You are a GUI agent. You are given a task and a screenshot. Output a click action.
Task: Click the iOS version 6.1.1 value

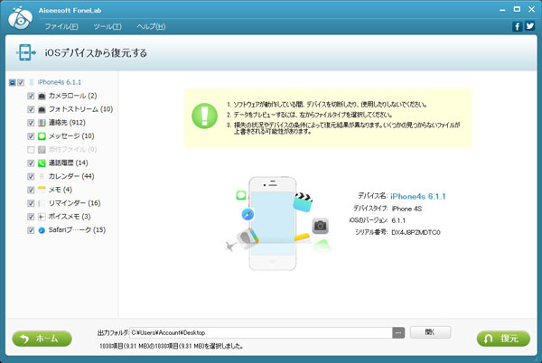(398, 220)
